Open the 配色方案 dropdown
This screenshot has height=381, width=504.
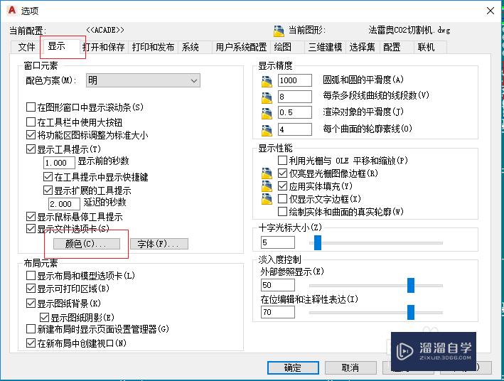[x=143, y=80]
